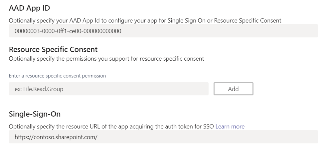Place cursor in empty area of SSO URL field
324x153 pixels.
click(x=216, y=137)
